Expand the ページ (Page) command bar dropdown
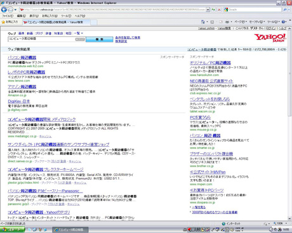The width and height of the screenshot is (292, 233). tap(241, 22)
